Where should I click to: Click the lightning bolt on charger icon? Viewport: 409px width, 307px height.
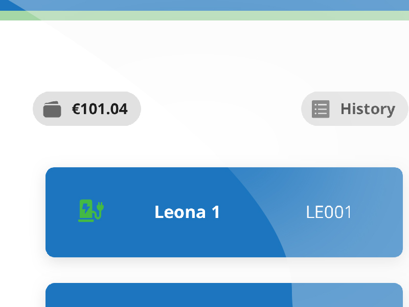point(86,208)
